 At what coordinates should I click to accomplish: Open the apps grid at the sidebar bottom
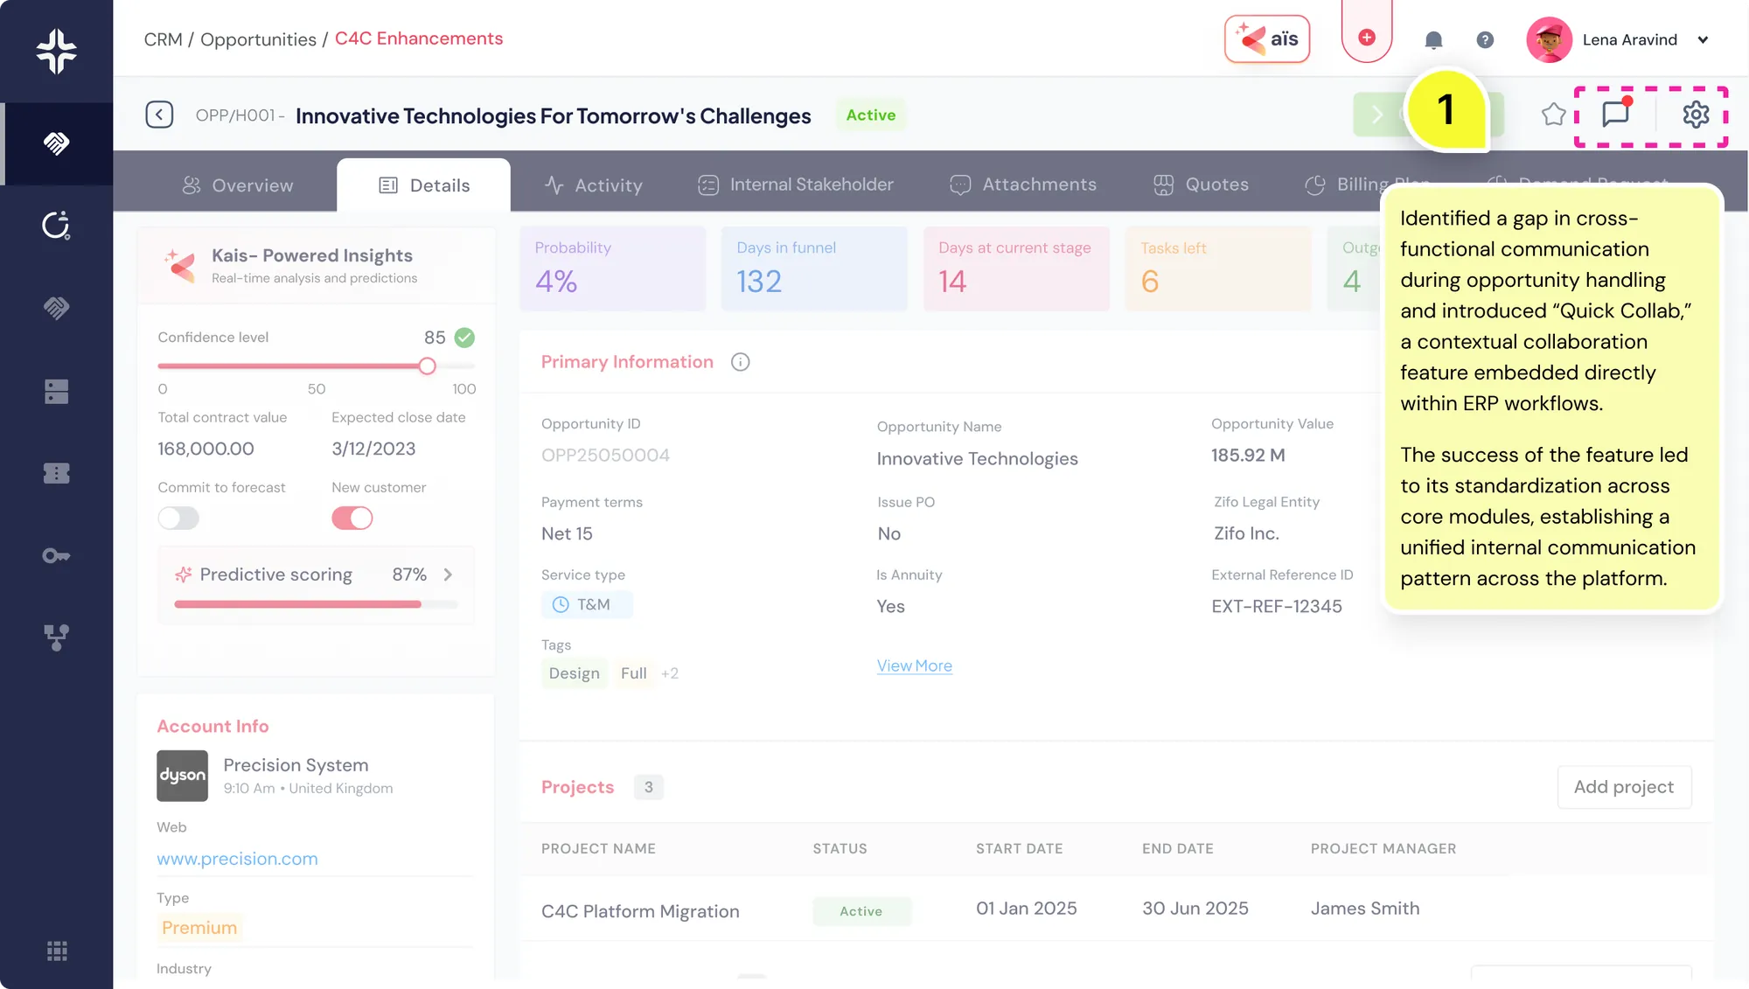[x=57, y=951]
